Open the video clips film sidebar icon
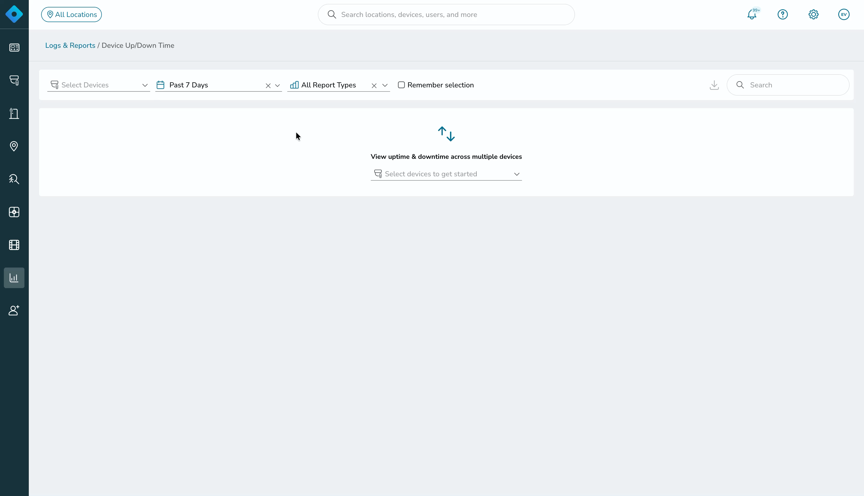Viewport: 864px width, 496px height. click(14, 245)
